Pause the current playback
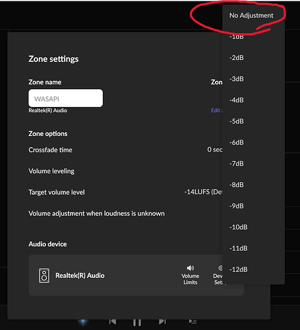 (x=137, y=322)
